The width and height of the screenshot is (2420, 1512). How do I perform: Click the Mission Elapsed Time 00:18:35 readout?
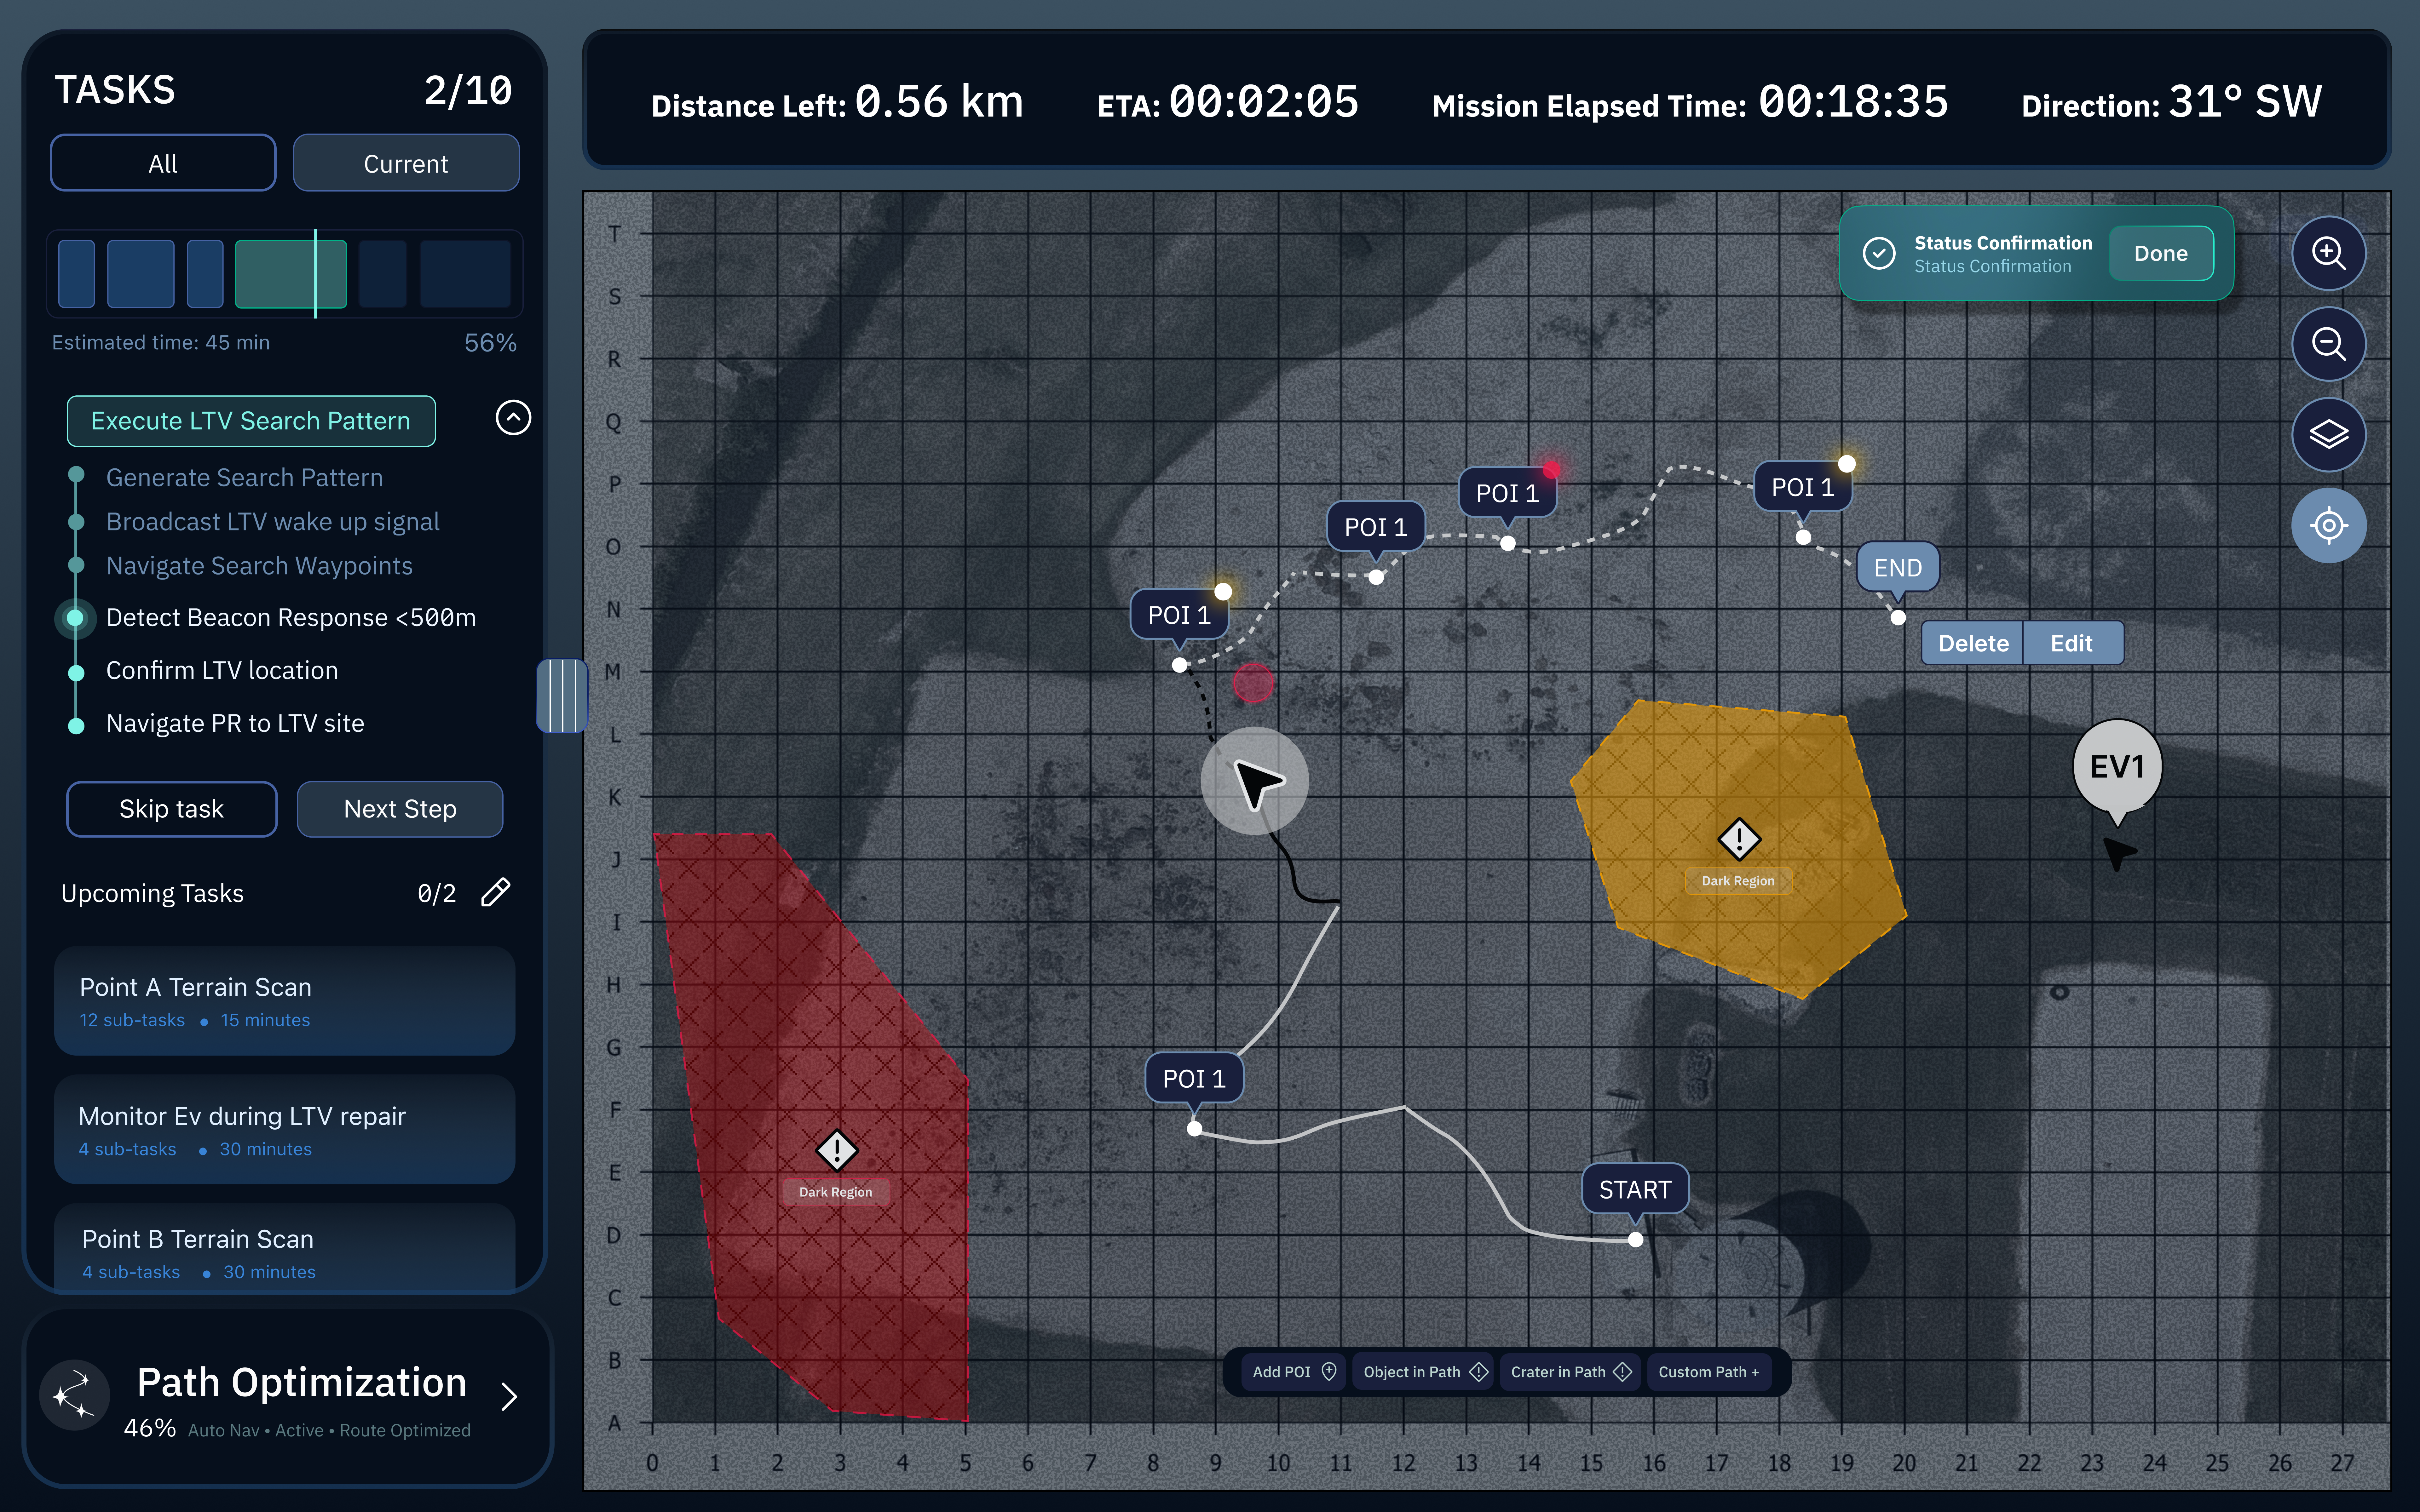point(1690,102)
